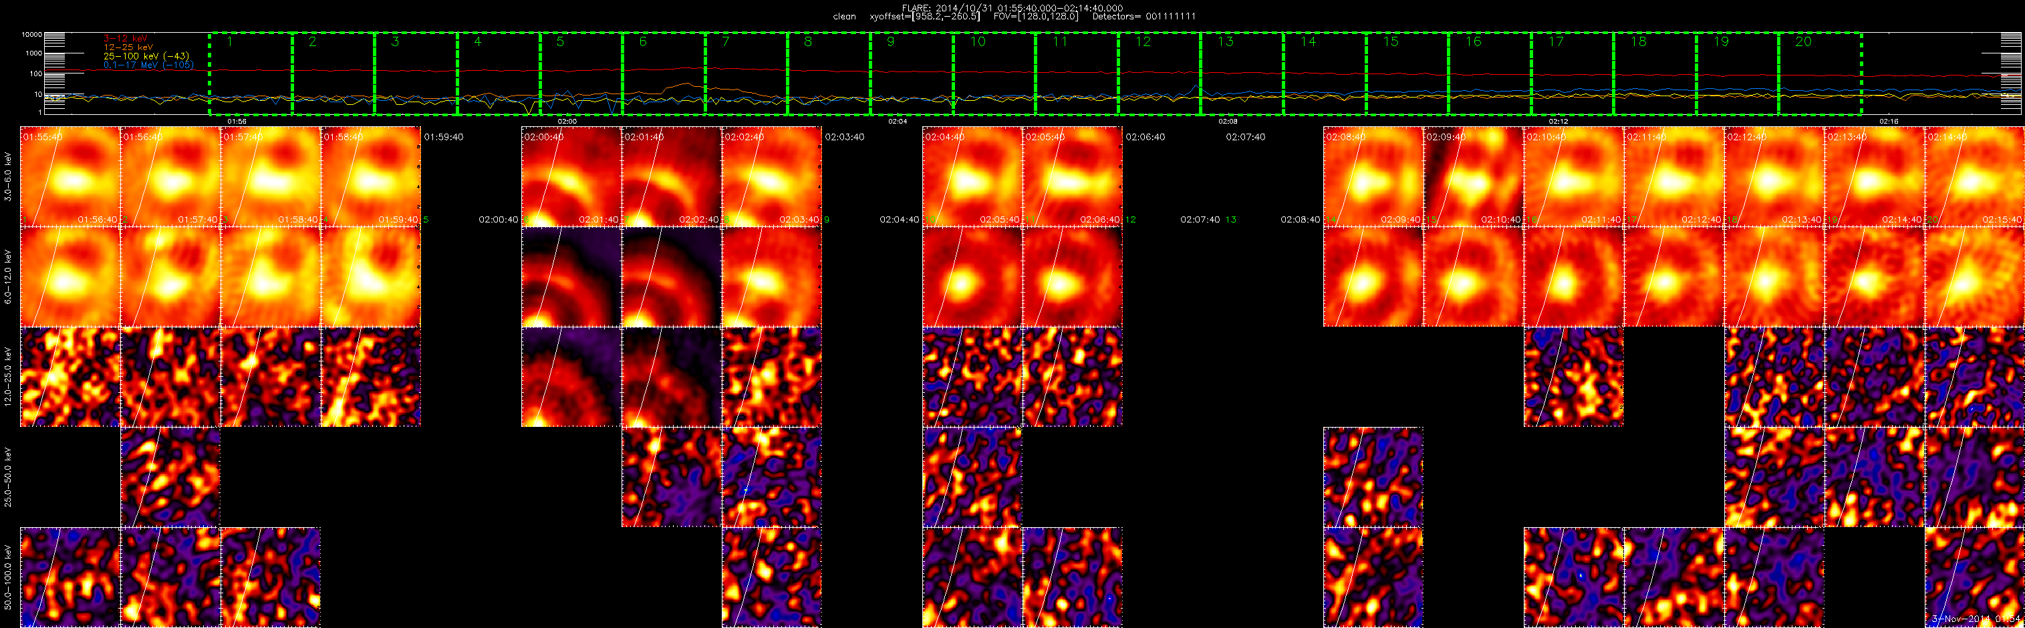The image size is (2025, 628).
Task: Click the 02:00 tick label under light curve
Action: pos(567,122)
